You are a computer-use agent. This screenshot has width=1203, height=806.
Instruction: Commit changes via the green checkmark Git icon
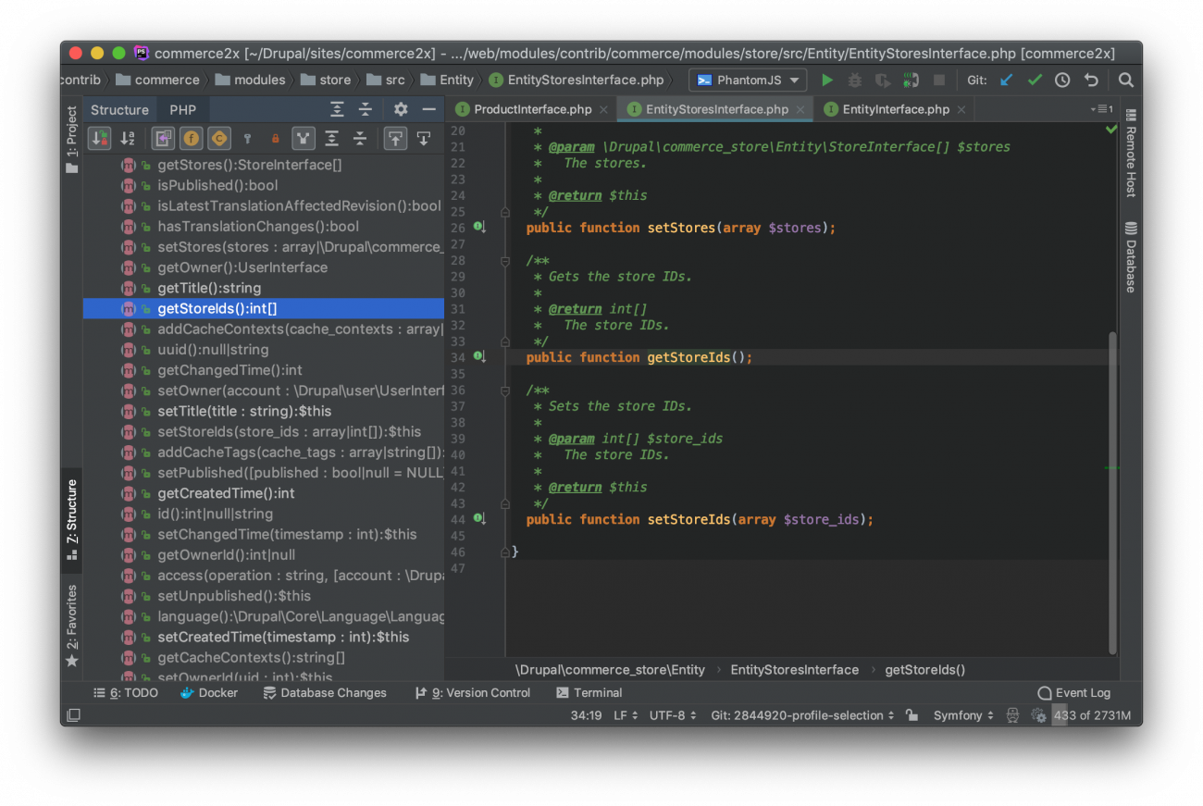click(x=1035, y=81)
